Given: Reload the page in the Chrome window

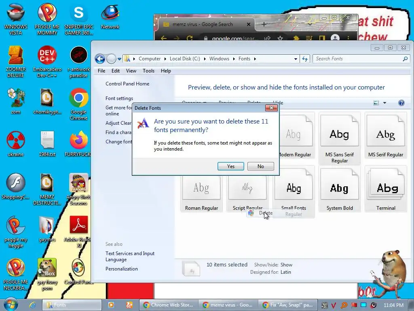Looking at the screenshot, I should [x=190, y=38].
